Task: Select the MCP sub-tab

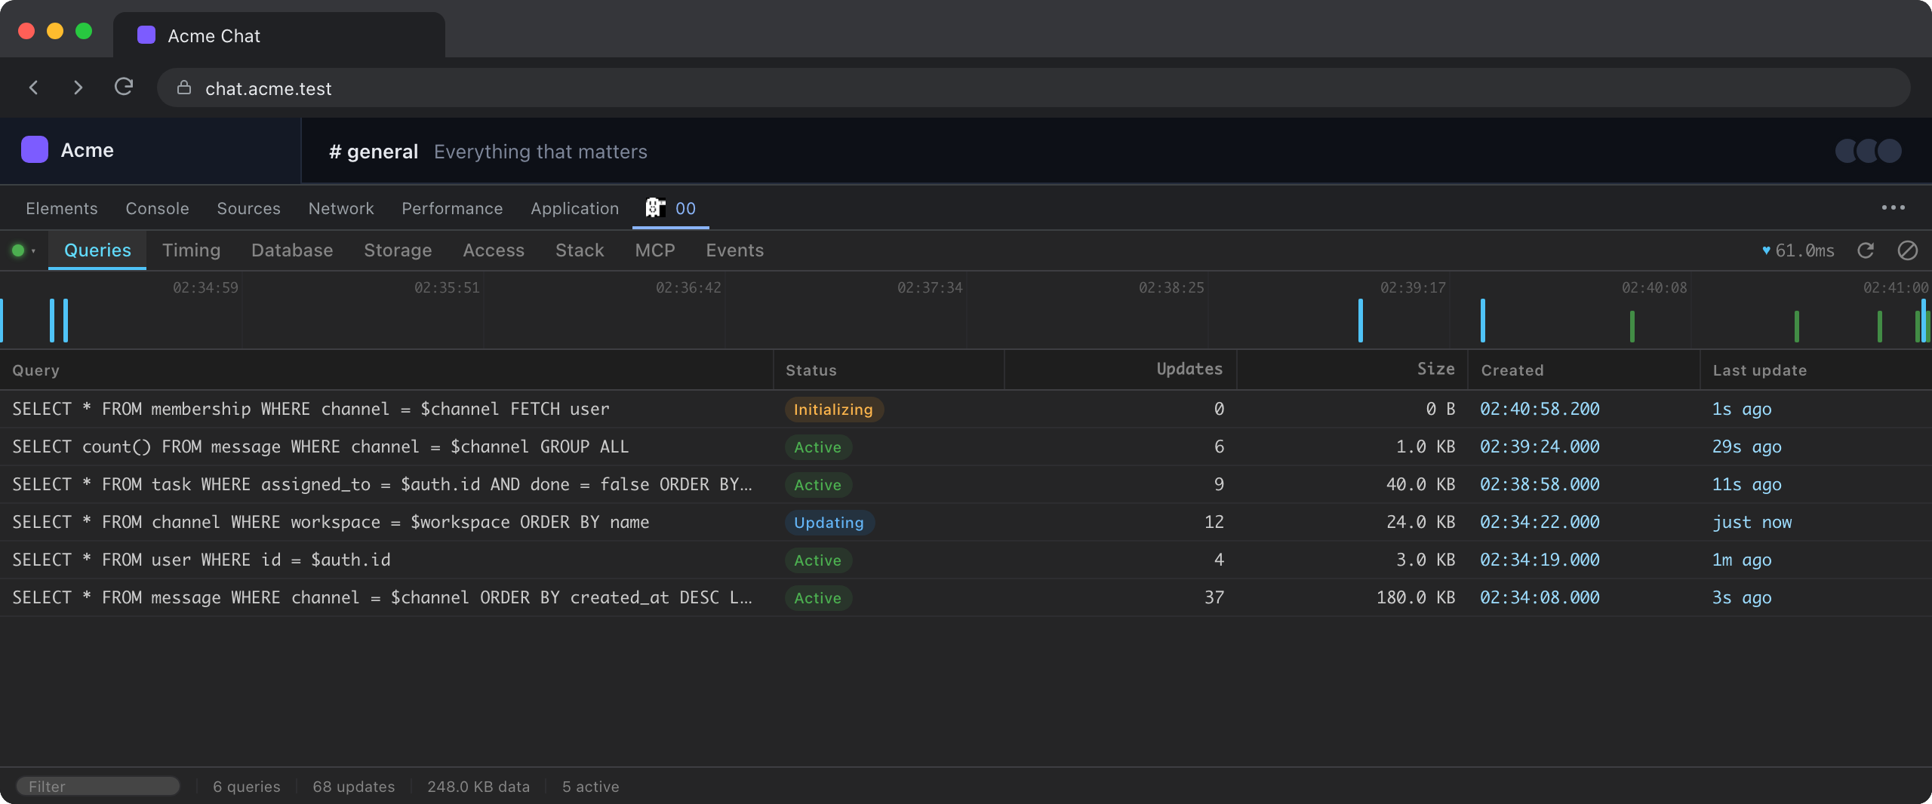Action: pyautogui.click(x=655, y=250)
